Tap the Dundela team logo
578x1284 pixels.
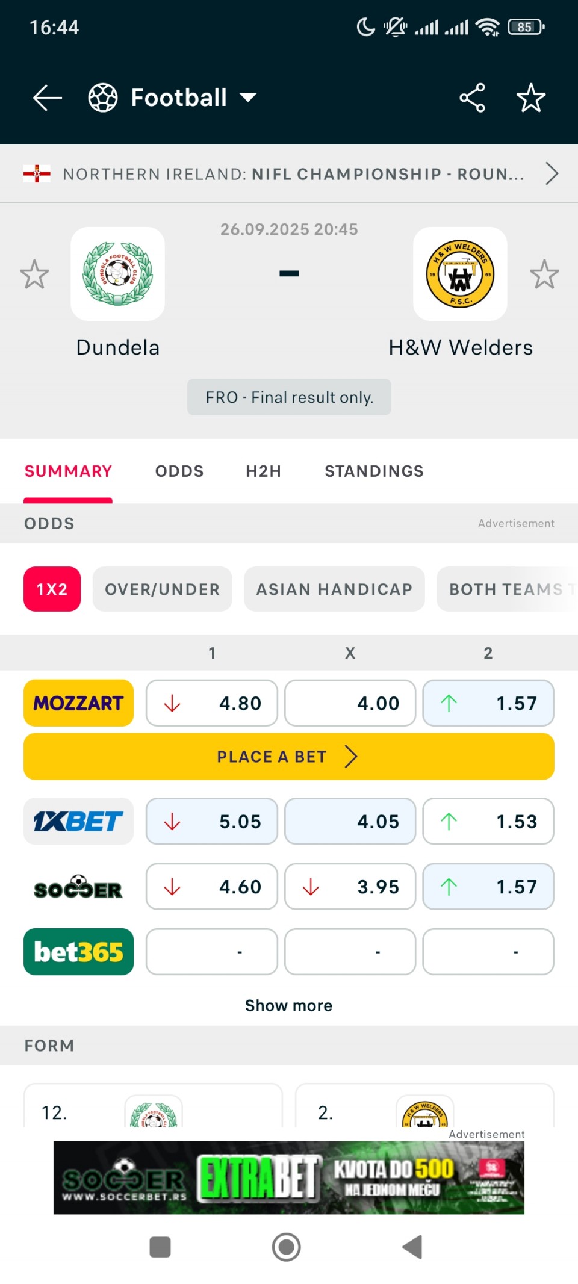tap(118, 274)
